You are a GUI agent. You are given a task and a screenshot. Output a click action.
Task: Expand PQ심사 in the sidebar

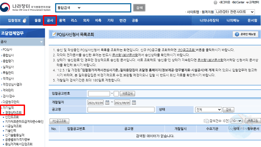tap(7, 49)
